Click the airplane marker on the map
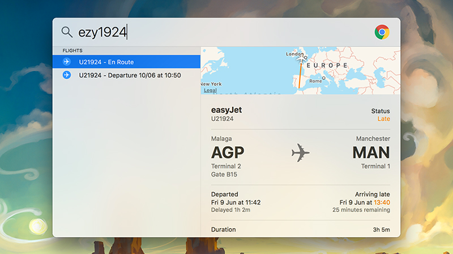 [301, 59]
